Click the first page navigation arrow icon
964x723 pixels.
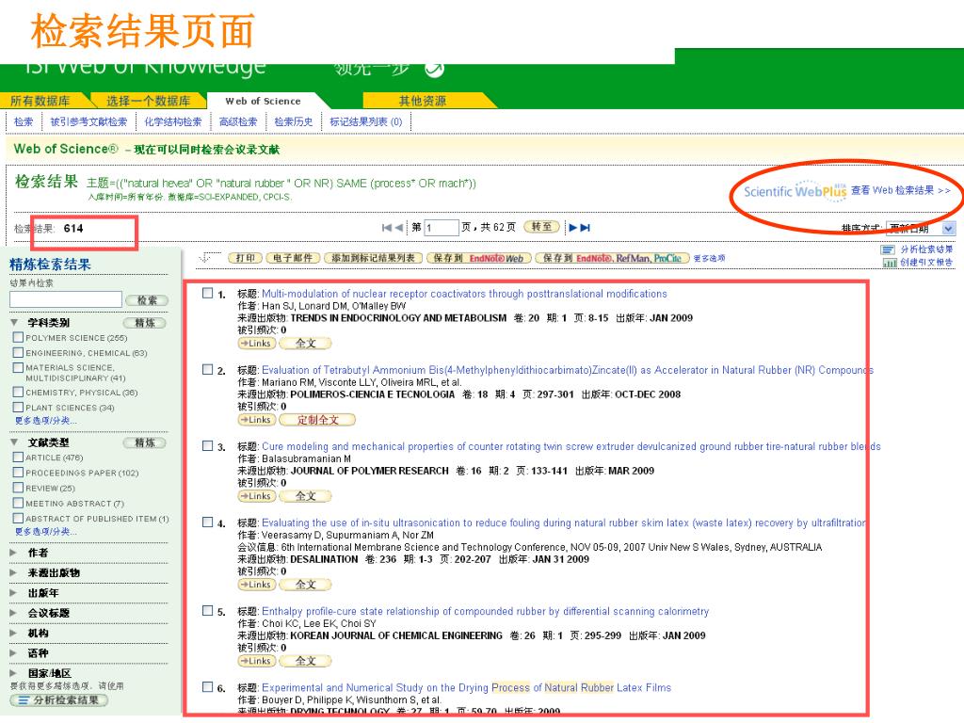coord(387,228)
